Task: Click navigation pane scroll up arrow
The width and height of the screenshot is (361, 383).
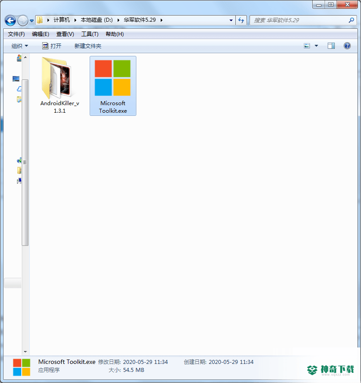Action: coord(25,57)
